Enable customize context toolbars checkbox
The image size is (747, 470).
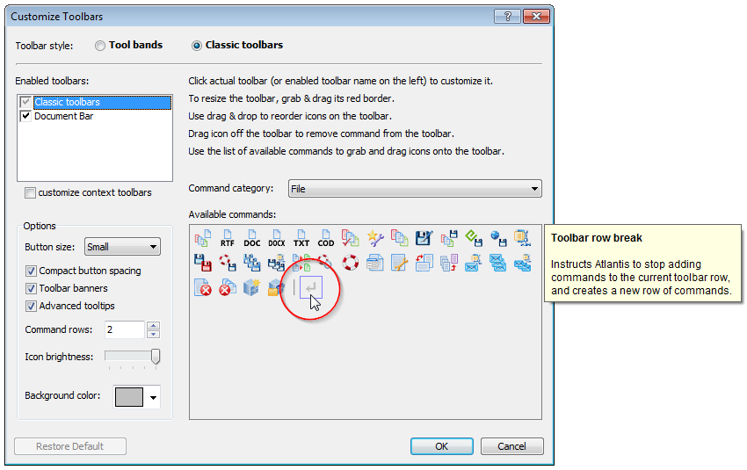[30, 193]
